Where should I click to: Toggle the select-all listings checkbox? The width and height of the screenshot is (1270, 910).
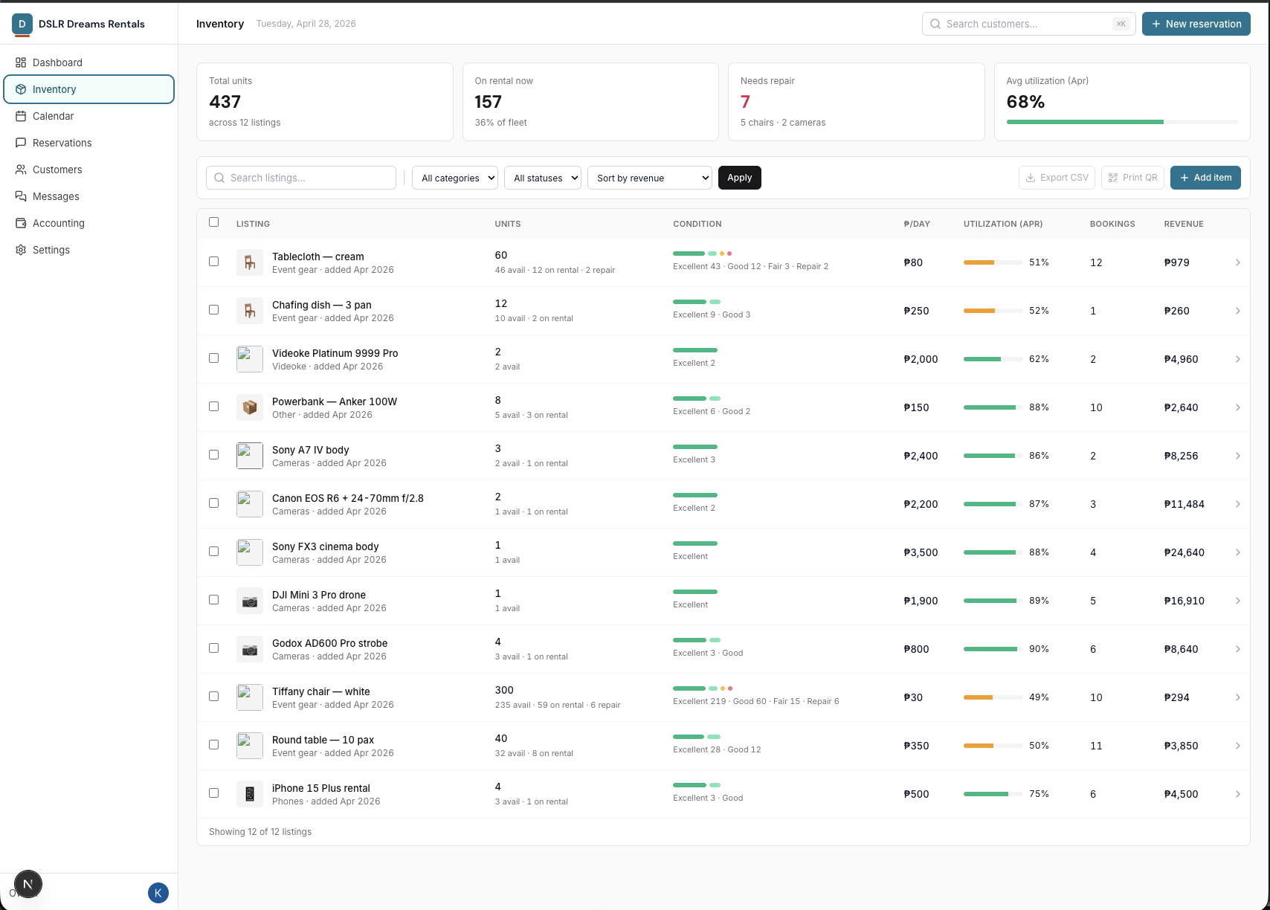pyautogui.click(x=214, y=222)
